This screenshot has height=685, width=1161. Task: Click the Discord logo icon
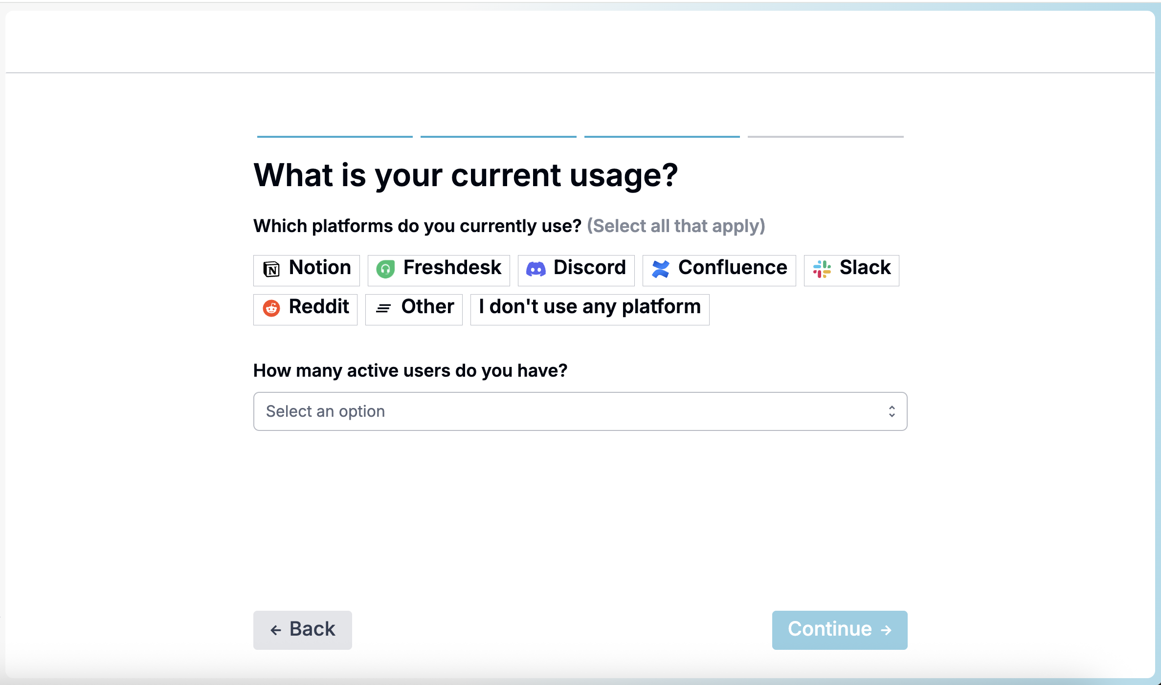tap(536, 269)
